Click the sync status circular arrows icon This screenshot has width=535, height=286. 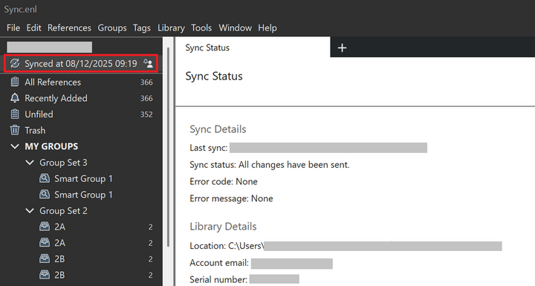coord(15,63)
